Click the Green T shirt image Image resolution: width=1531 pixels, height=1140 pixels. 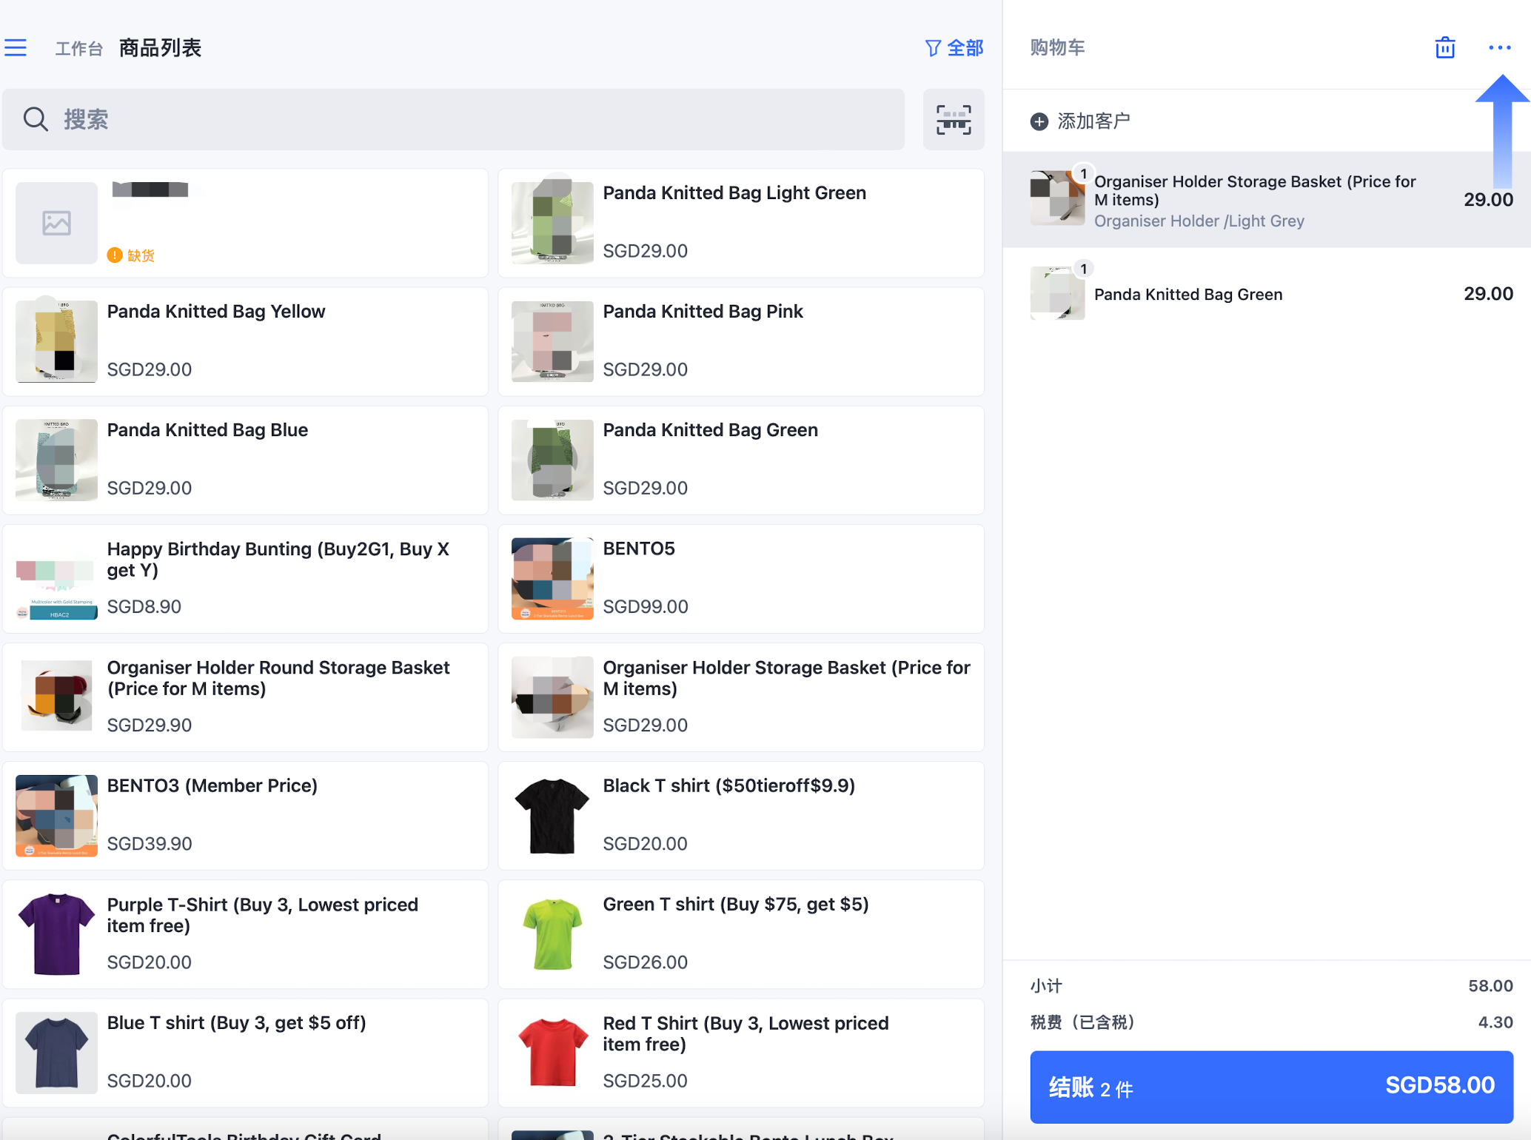tap(552, 934)
